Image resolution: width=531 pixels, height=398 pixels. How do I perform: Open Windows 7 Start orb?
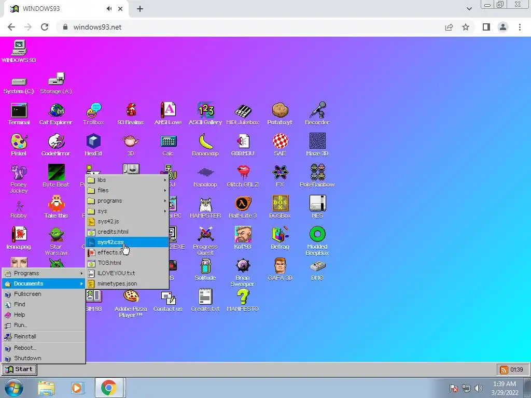[14, 388]
